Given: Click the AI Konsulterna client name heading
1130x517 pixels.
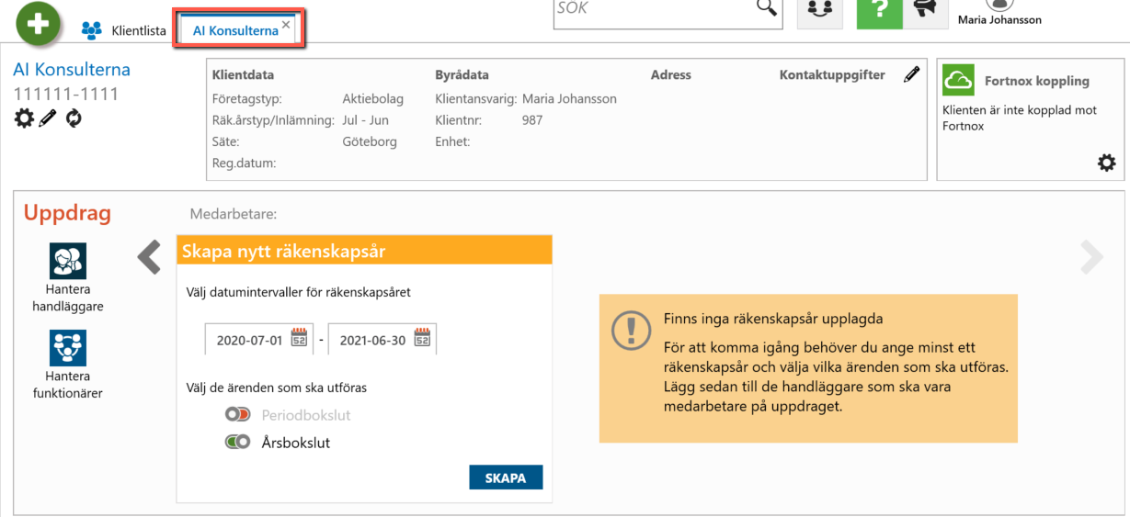Looking at the screenshot, I should pyautogui.click(x=72, y=70).
